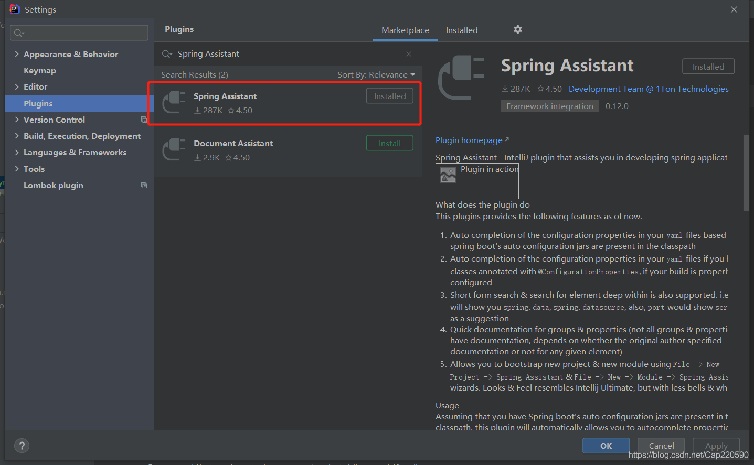Select Lombok plugin settings entry
Screen dimensions: 754x465
tap(54, 185)
